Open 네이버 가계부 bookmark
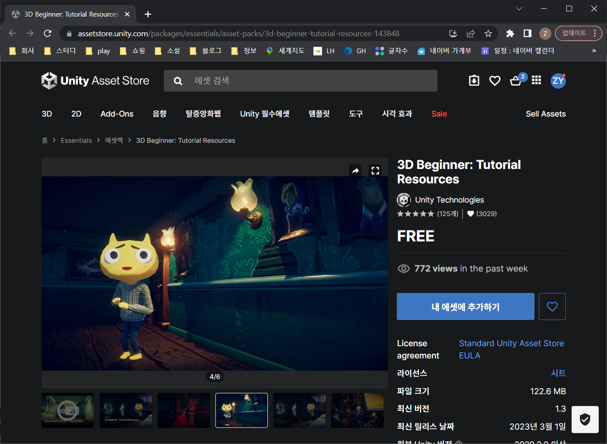607x444 pixels. tap(444, 51)
